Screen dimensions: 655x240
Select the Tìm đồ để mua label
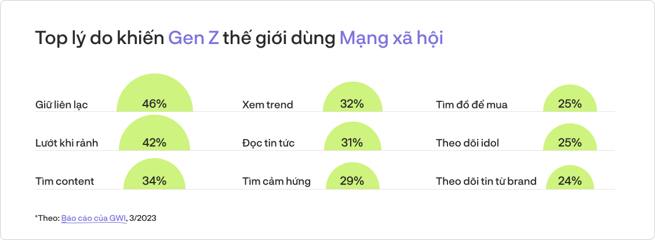pos(472,104)
